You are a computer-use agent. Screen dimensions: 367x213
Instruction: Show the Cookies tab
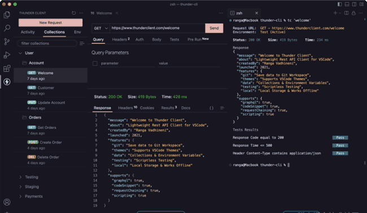147,108
